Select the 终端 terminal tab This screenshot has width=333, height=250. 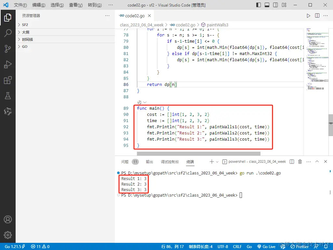click(x=190, y=162)
